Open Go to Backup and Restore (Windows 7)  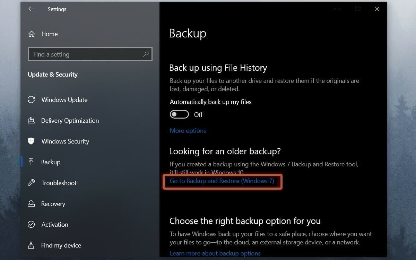coord(222,181)
